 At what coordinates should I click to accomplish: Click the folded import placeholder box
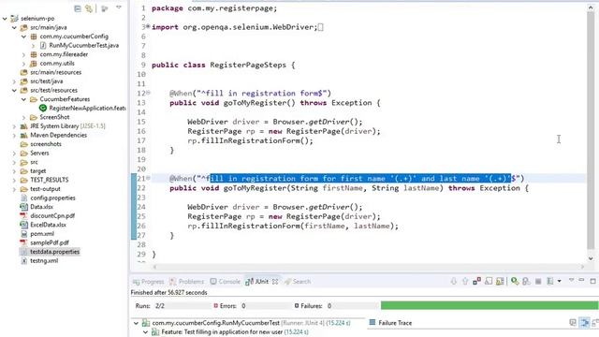tap(320, 27)
